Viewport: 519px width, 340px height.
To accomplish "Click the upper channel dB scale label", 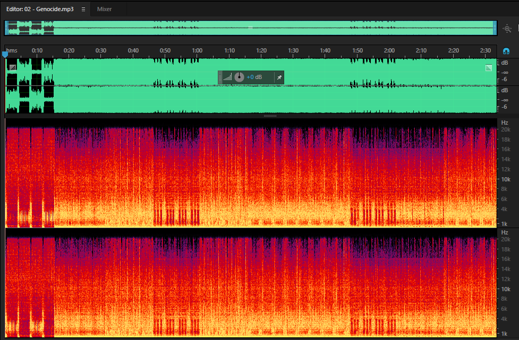I will (x=505, y=63).
